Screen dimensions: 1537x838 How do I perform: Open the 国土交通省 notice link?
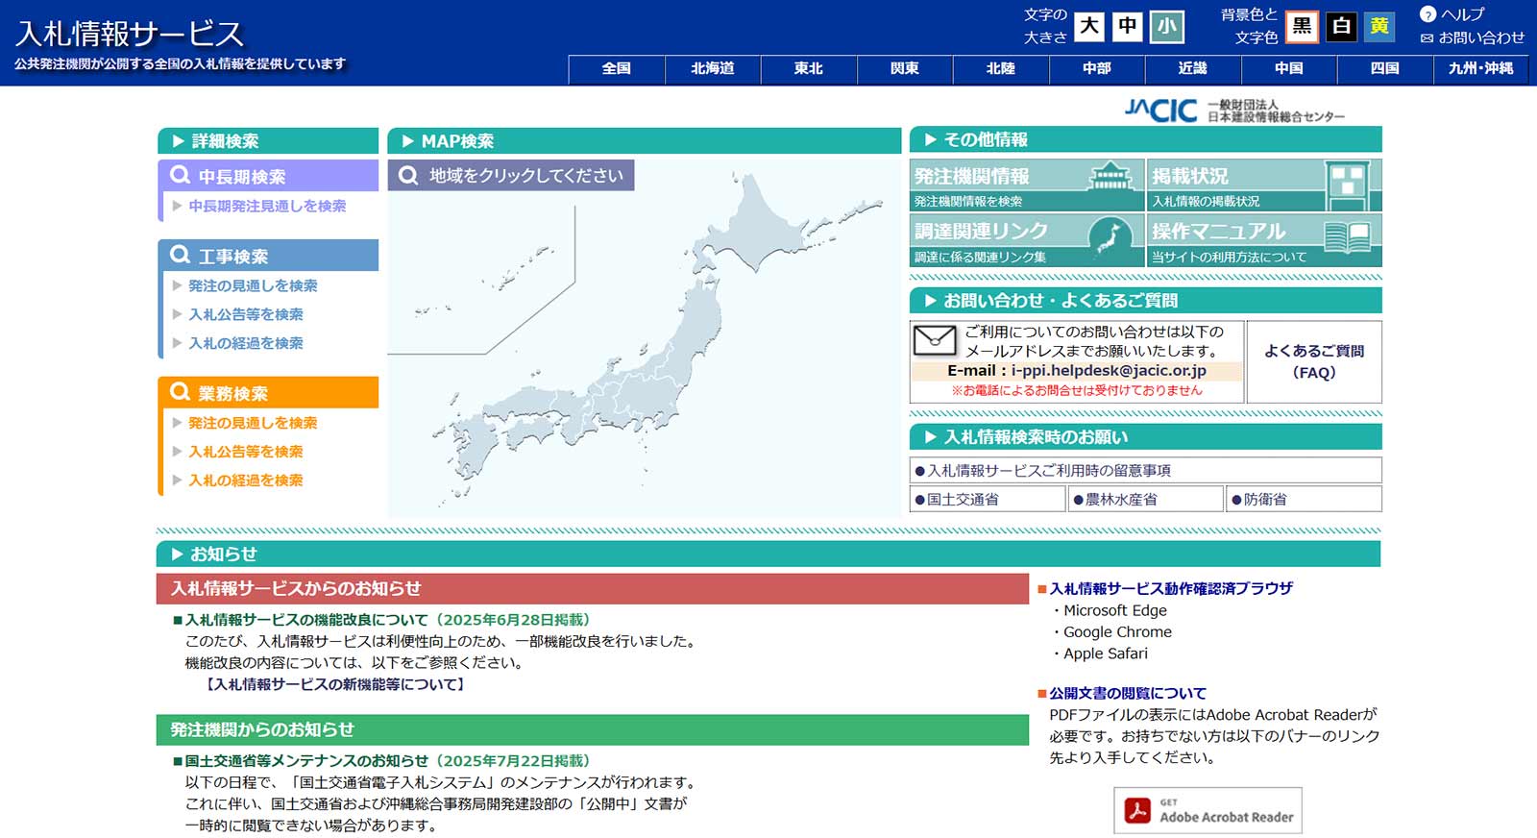[x=988, y=499]
